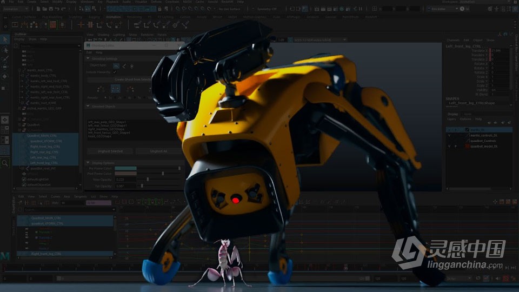Screen dimensions: 519x292
Task: Select the joint Object type icon
Action: click(x=124, y=66)
